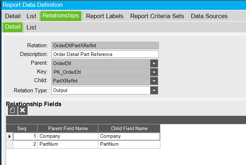Click the new relationship field icon
The width and height of the screenshot is (246, 165).
click(x=13, y=110)
